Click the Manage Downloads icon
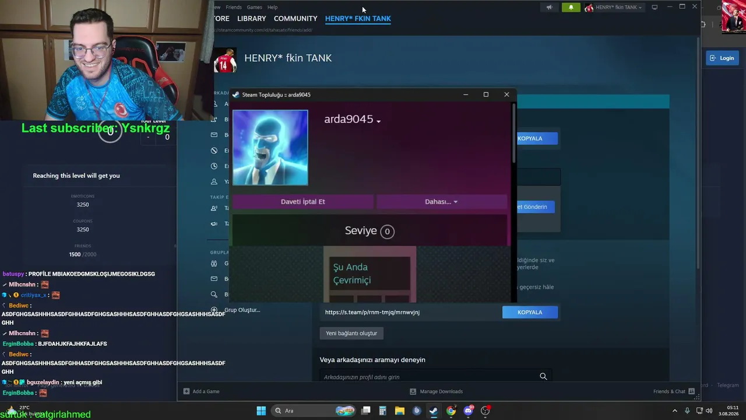This screenshot has width=746, height=420. [413, 391]
